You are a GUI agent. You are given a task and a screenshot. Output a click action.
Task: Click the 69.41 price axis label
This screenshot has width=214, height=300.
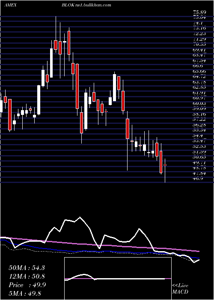[x=199, y=50]
